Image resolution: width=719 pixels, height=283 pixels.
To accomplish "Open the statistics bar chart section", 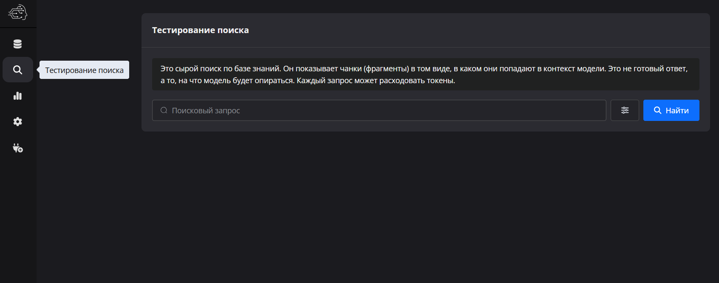I will click(x=17, y=96).
